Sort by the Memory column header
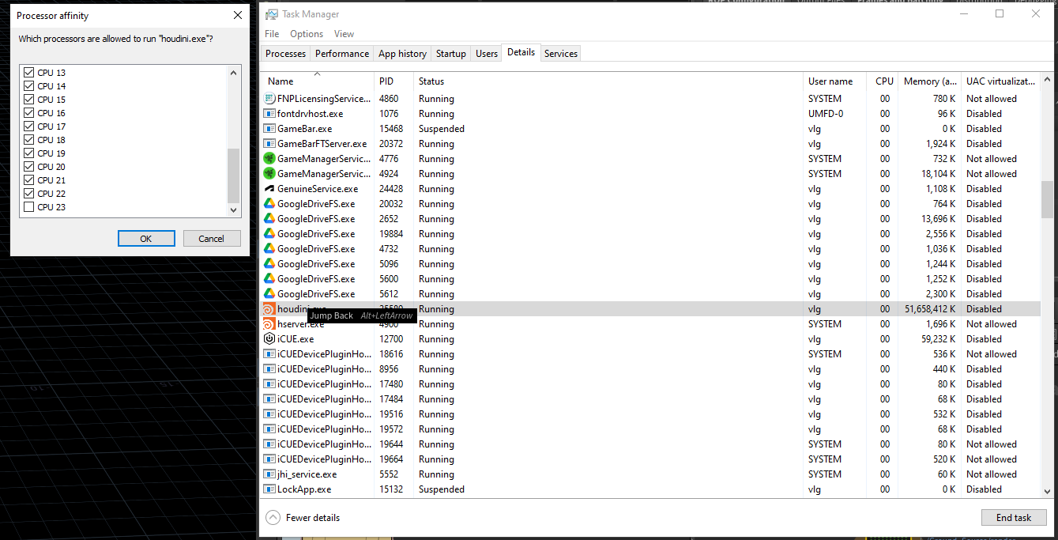The image size is (1058, 540). [x=929, y=81]
